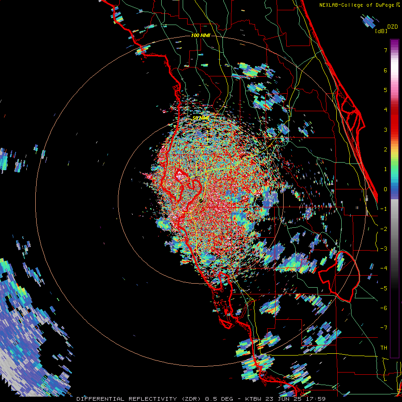Click the 0 value on the scale

385,189
